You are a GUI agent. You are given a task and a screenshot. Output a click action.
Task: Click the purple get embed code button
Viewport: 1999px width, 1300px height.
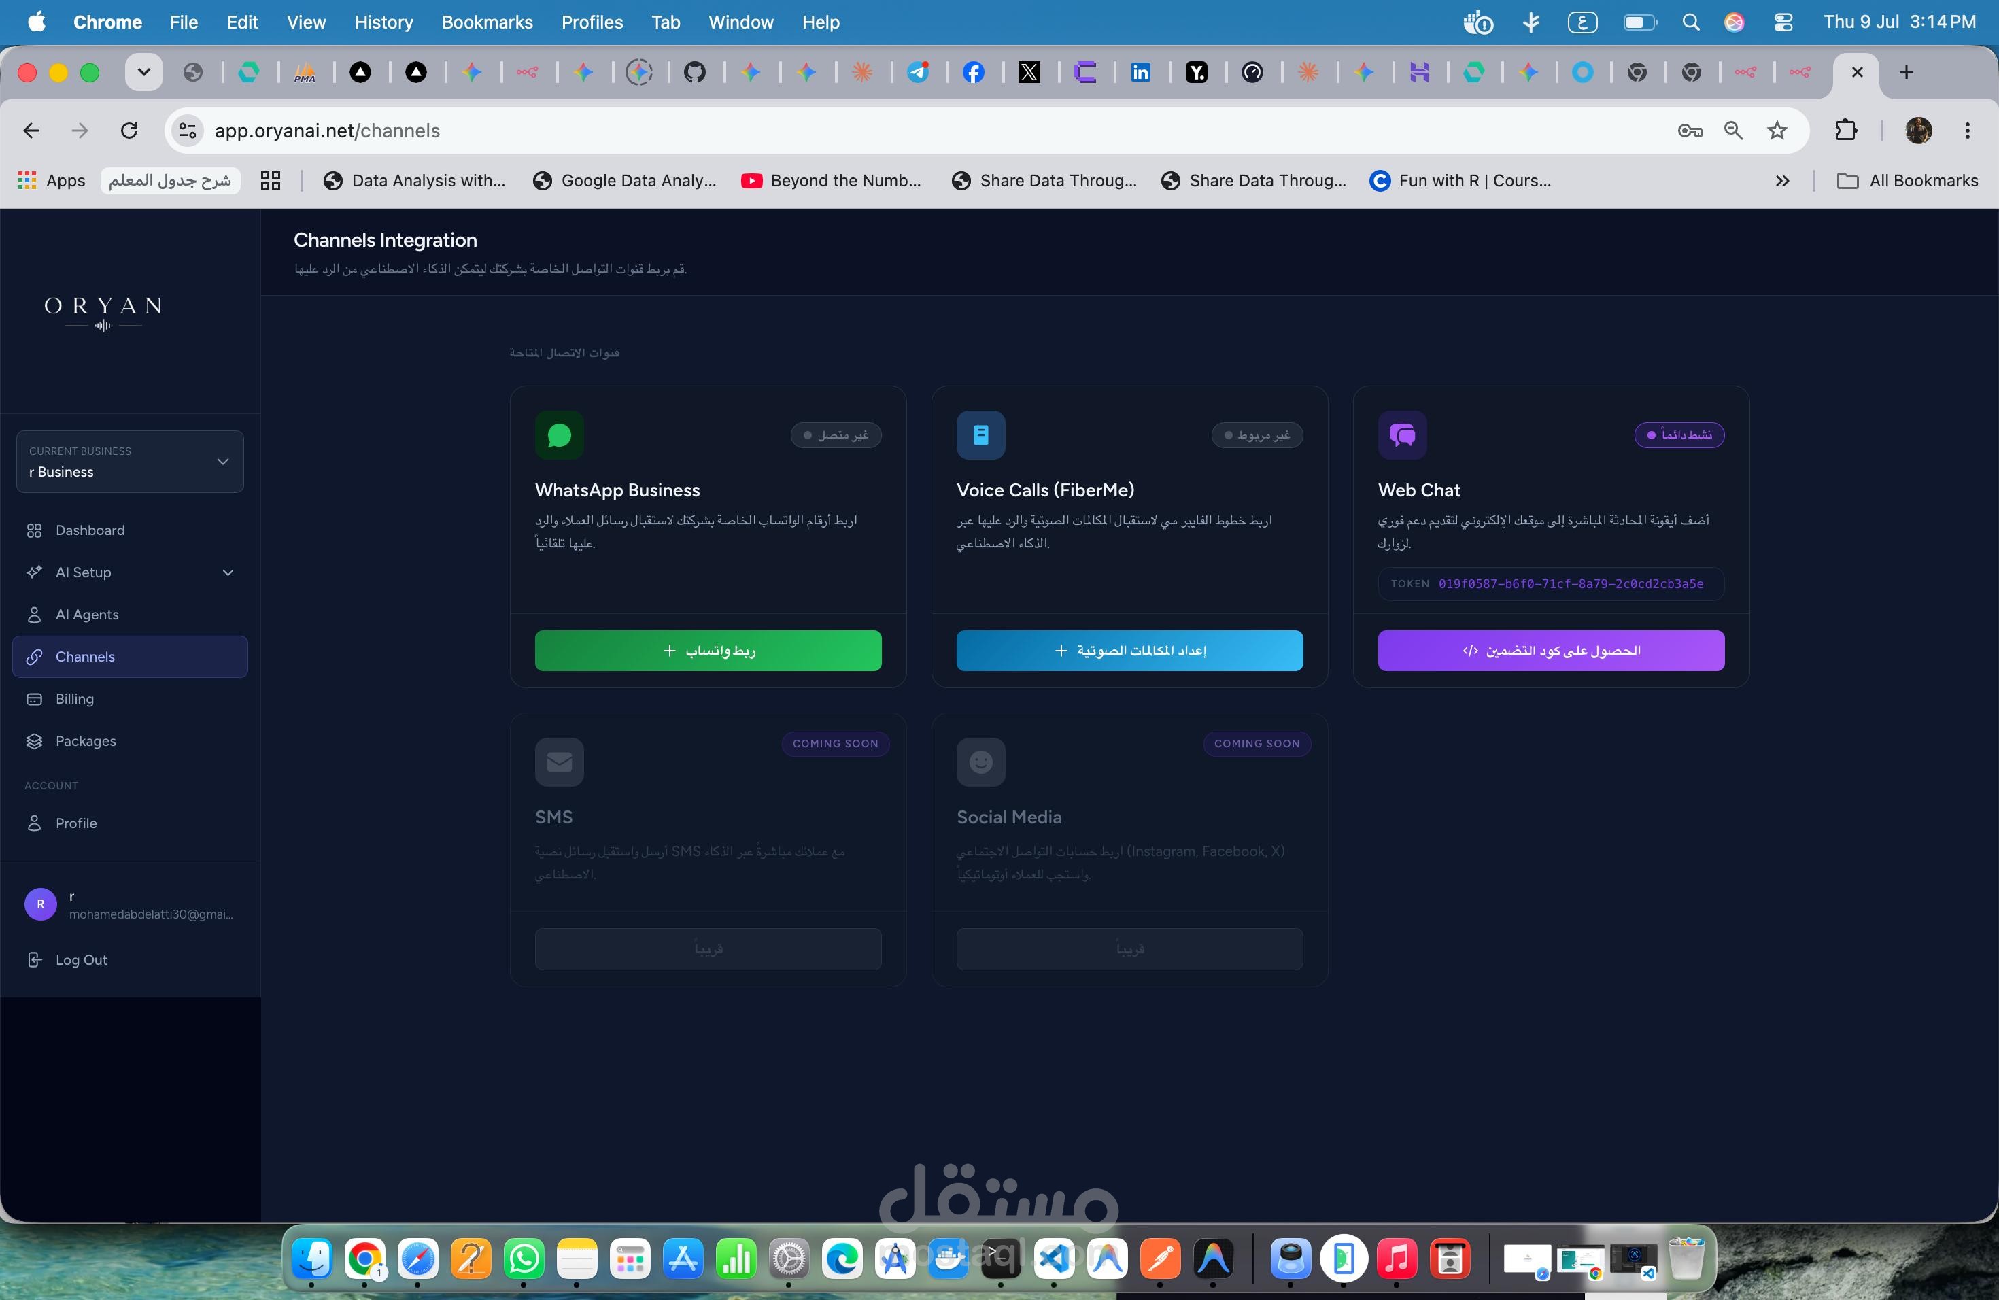[1550, 651]
